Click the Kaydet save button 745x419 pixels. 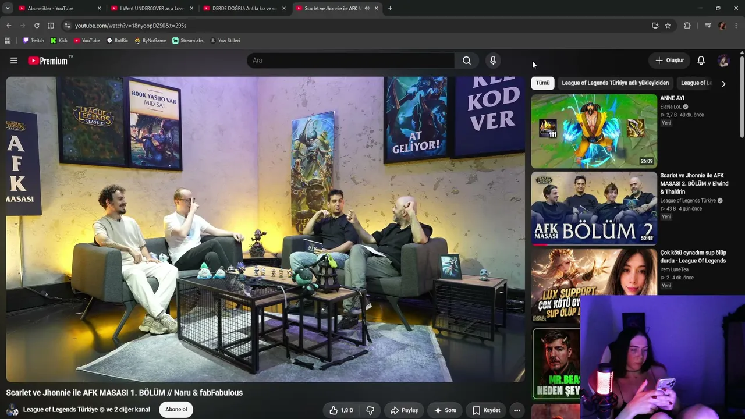[x=487, y=410]
